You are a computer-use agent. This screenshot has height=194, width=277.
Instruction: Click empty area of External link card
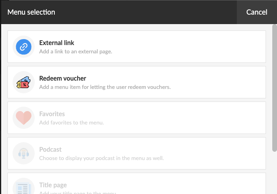(x=194, y=47)
